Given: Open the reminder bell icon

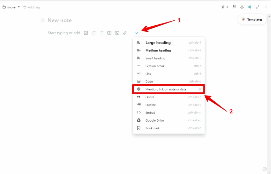Looking at the screenshot, I should pyautogui.click(x=242, y=7).
